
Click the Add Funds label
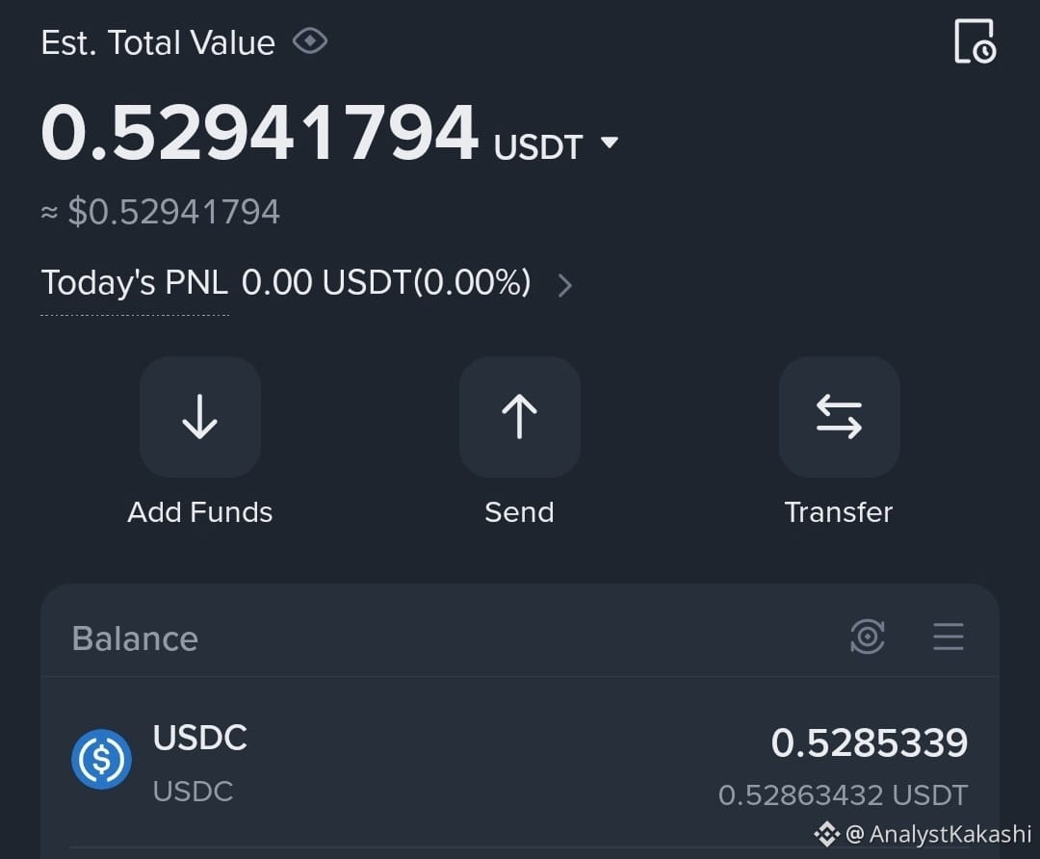pos(199,512)
